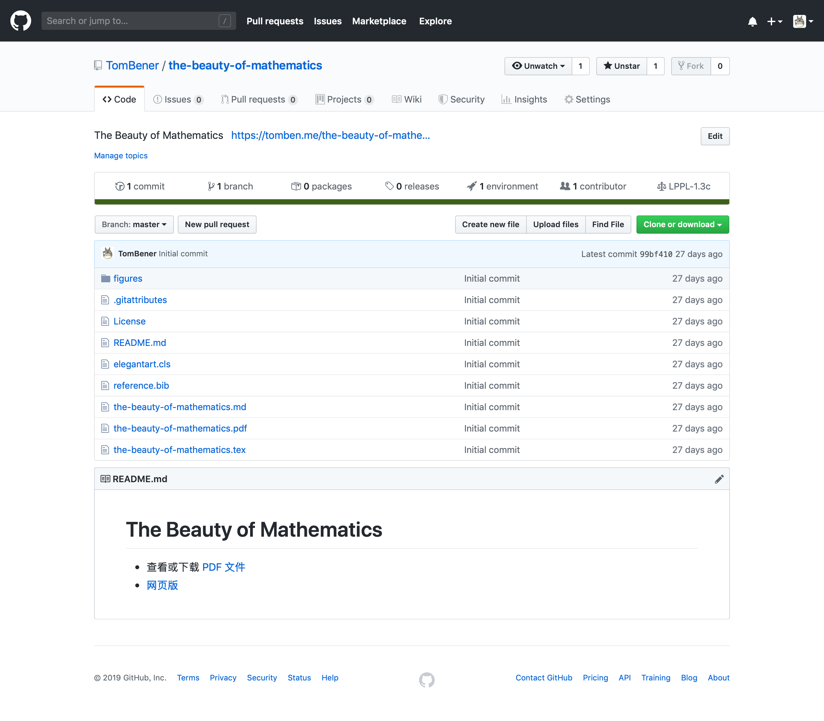The width and height of the screenshot is (824, 721).
Task: Click the figures folder icon
Action: [x=105, y=278]
